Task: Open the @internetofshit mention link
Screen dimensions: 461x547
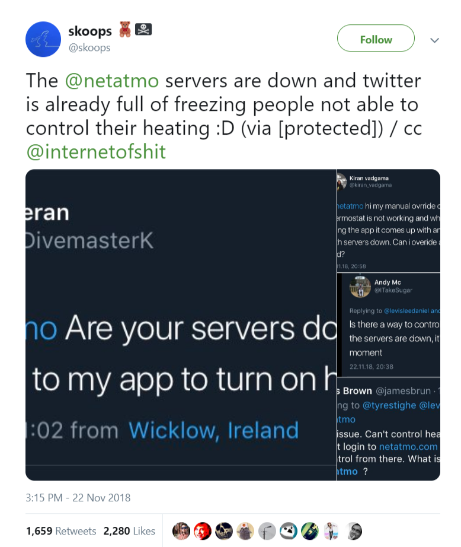Action: coord(96,152)
